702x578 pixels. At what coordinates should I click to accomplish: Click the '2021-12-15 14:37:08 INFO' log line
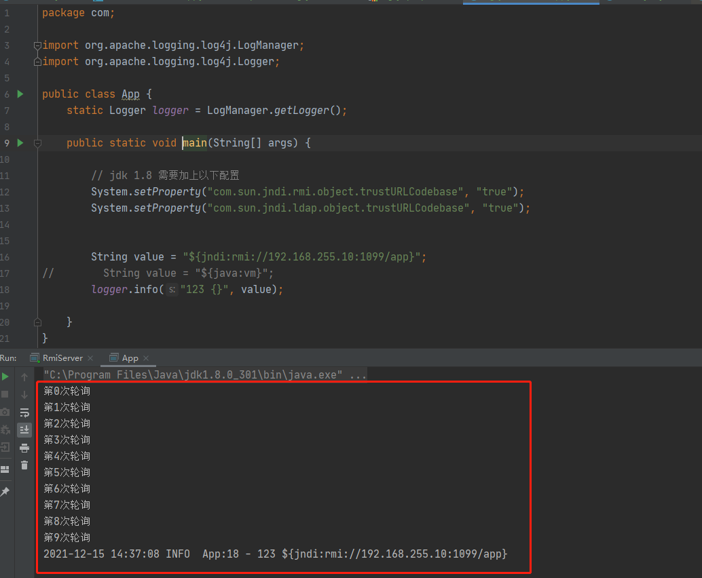(x=276, y=554)
